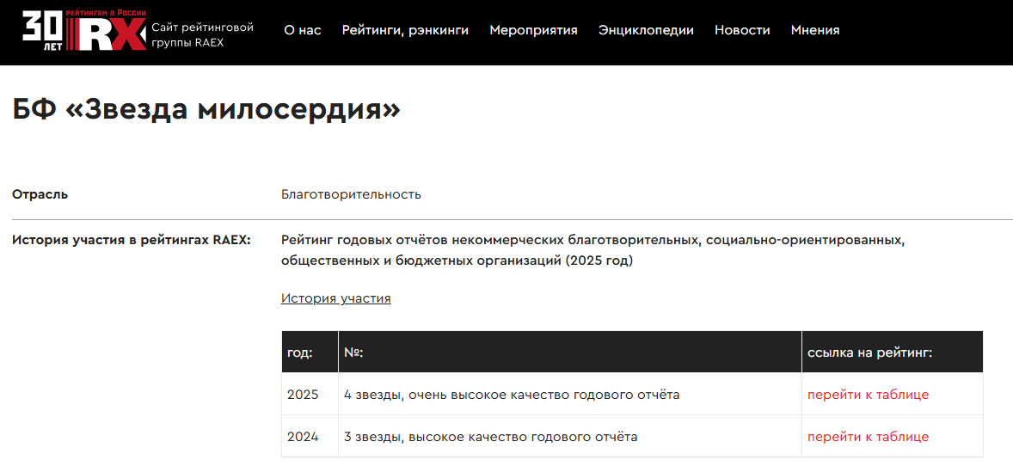Viewport: 1013px width, 466px height.
Task: Click перейти к таблице in the 2025 row
Action: click(x=869, y=395)
